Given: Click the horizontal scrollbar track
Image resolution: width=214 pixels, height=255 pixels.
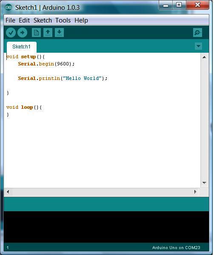Looking at the screenshot, I should tap(102, 192).
